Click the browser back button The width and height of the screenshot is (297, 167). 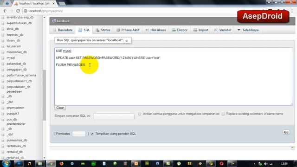point(5,11)
